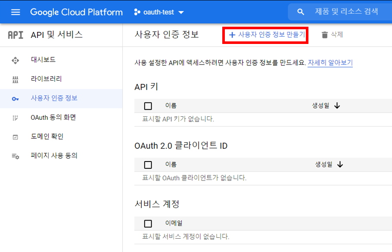Click the text 표시할 OAuth 클라이언트가 없습니다.

(194, 178)
